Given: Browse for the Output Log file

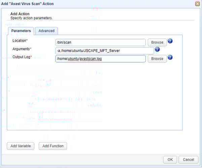Looking at the screenshot, I should 157,59.
